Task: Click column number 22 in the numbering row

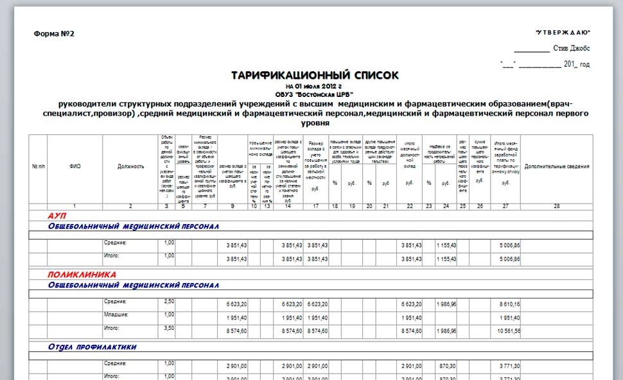Action: coord(410,207)
